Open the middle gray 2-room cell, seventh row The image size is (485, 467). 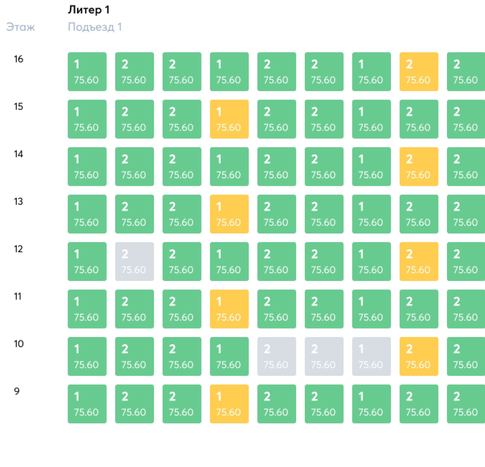324,356
